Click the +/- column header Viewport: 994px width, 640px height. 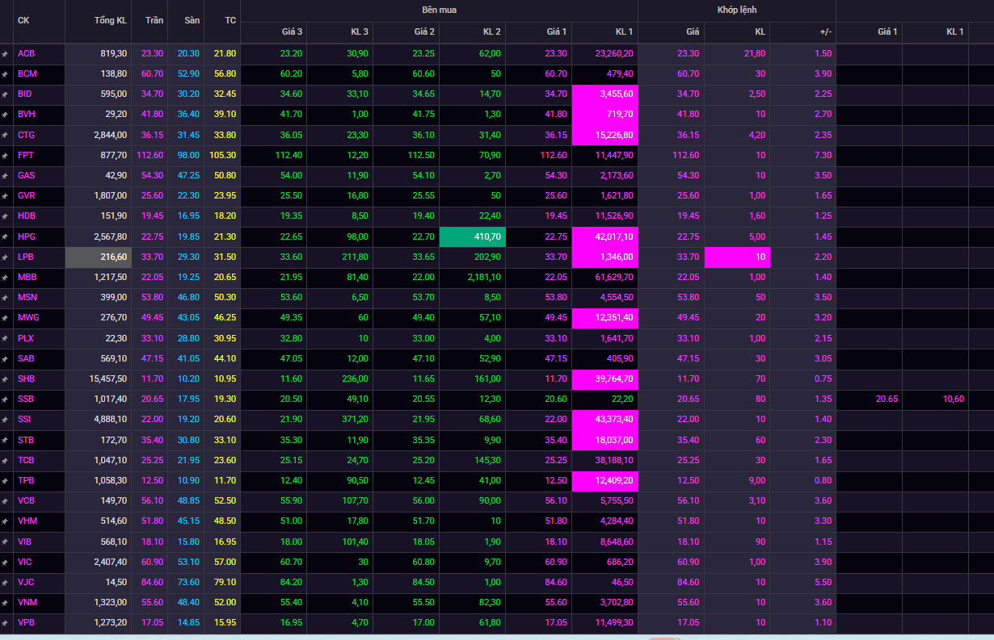(825, 31)
